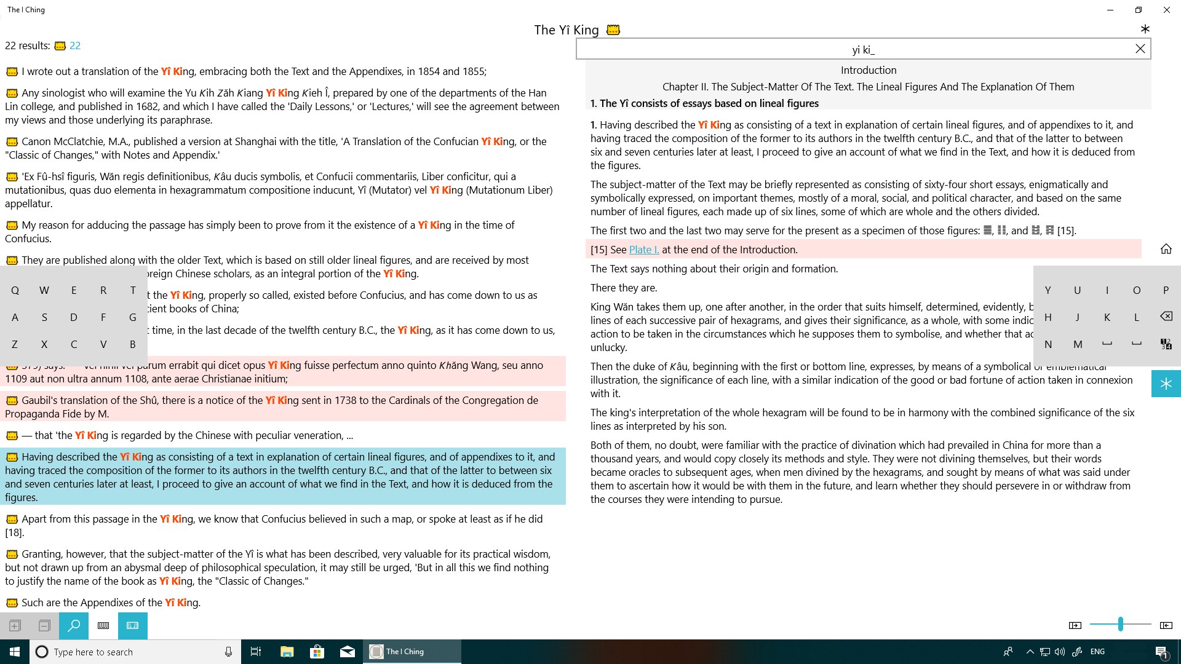This screenshot has height=664, width=1181.
Task: Click the 22 results count link
Action: click(x=74, y=45)
